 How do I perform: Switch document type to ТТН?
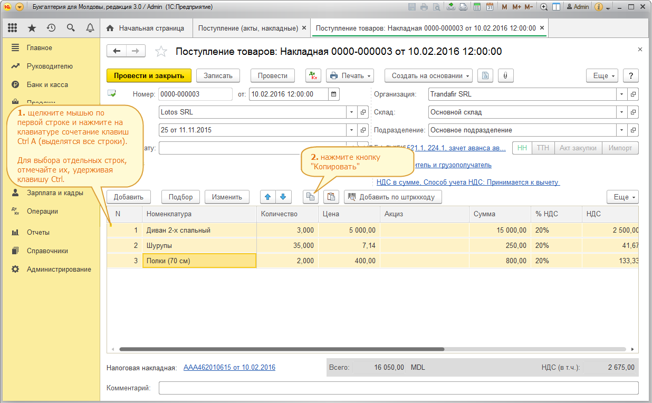click(543, 148)
